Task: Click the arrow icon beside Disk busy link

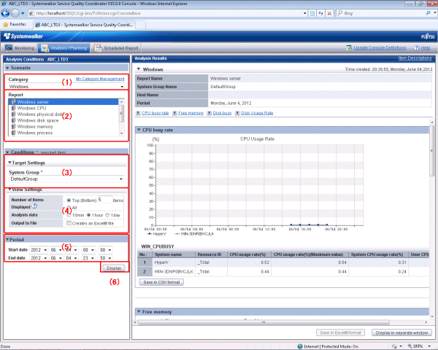Action: click(x=210, y=113)
